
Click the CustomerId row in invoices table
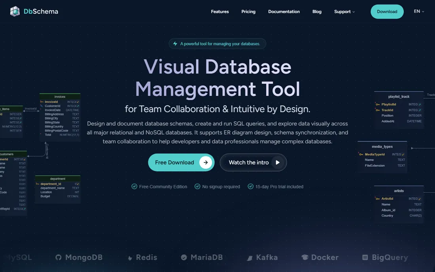pyautogui.click(x=60, y=106)
